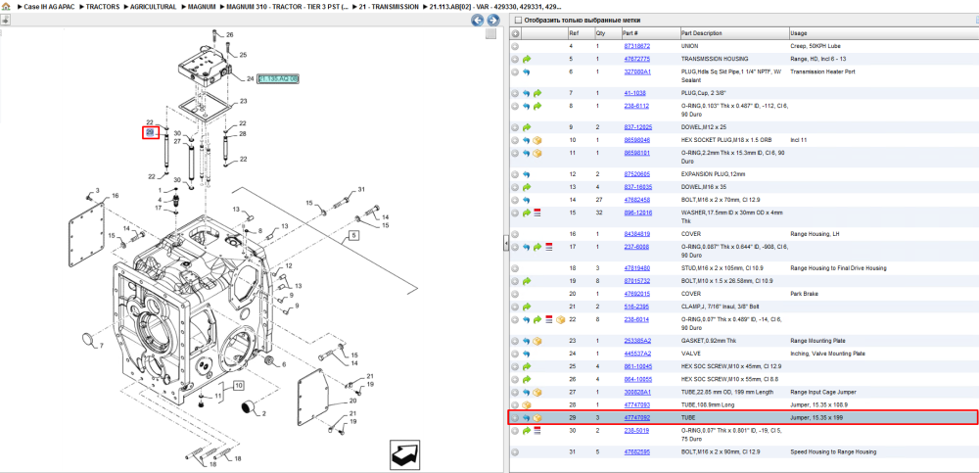979x473 pixels.
Task: Click blue back arrow on Ref 6 PLUG row
Action: pos(527,71)
